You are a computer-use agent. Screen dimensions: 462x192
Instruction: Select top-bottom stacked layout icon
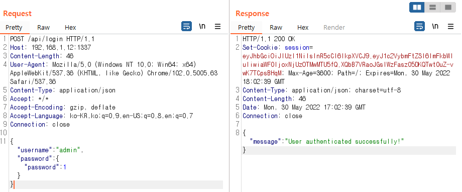[432, 8]
